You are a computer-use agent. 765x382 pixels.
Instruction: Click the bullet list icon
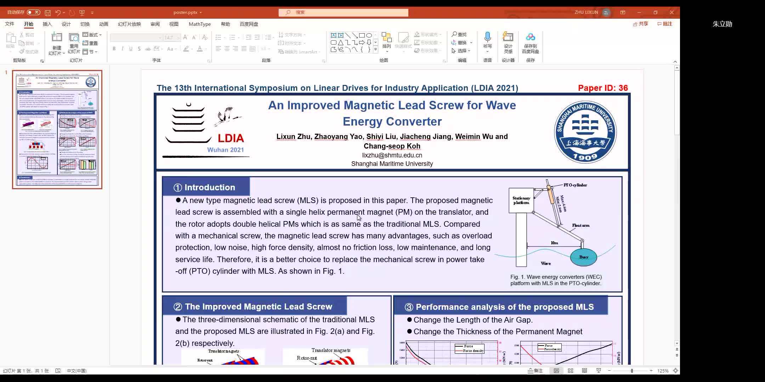click(218, 37)
